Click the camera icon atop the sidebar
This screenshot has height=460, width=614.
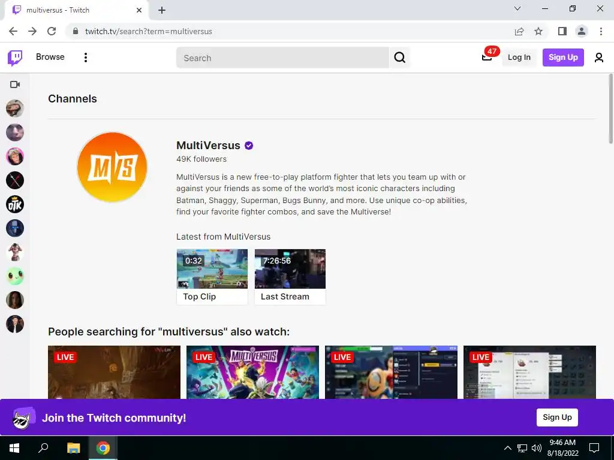[x=15, y=84]
